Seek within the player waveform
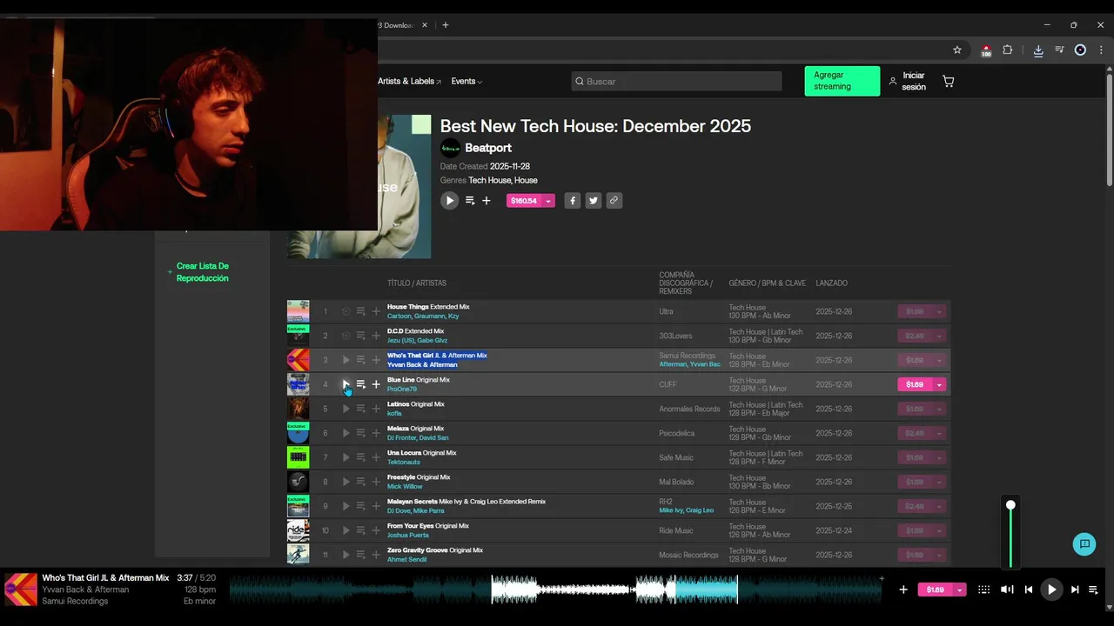Screen dimensions: 1114x626 [557, 589]
